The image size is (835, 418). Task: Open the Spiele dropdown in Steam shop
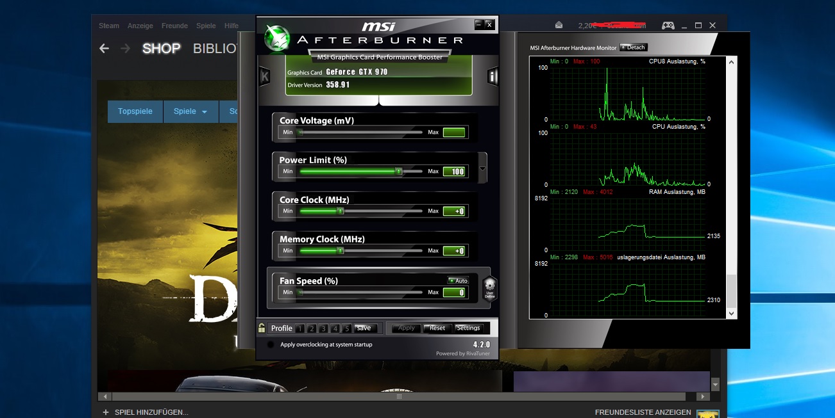tap(190, 111)
